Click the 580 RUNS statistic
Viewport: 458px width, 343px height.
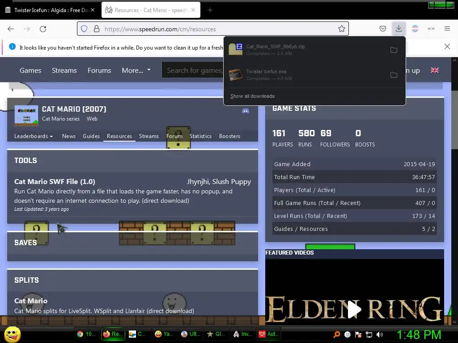pos(306,138)
